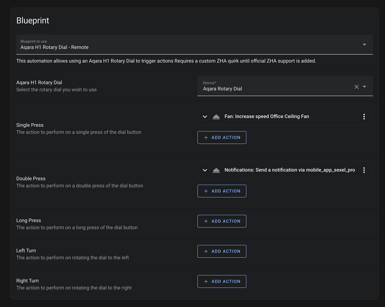The image size is (385, 307).
Task: Expand the Notifications action row
Action: (x=205, y=170)
